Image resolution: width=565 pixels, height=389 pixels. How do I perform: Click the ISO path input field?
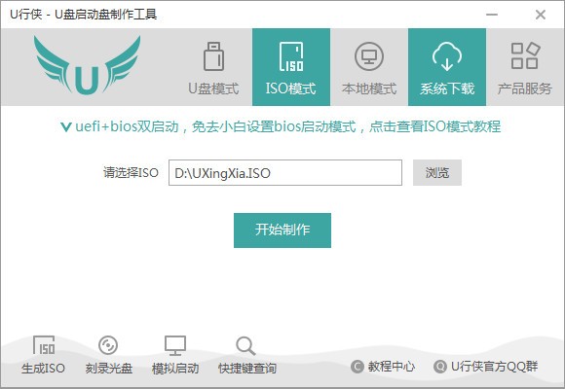click(285, 173)
